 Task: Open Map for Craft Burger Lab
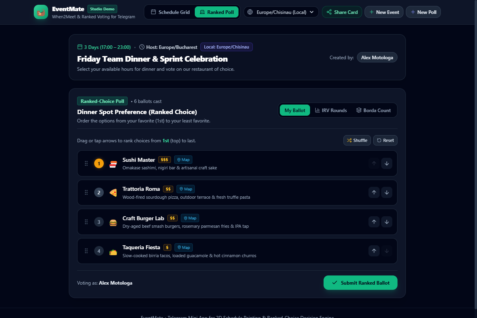click(x=190, y=218)
